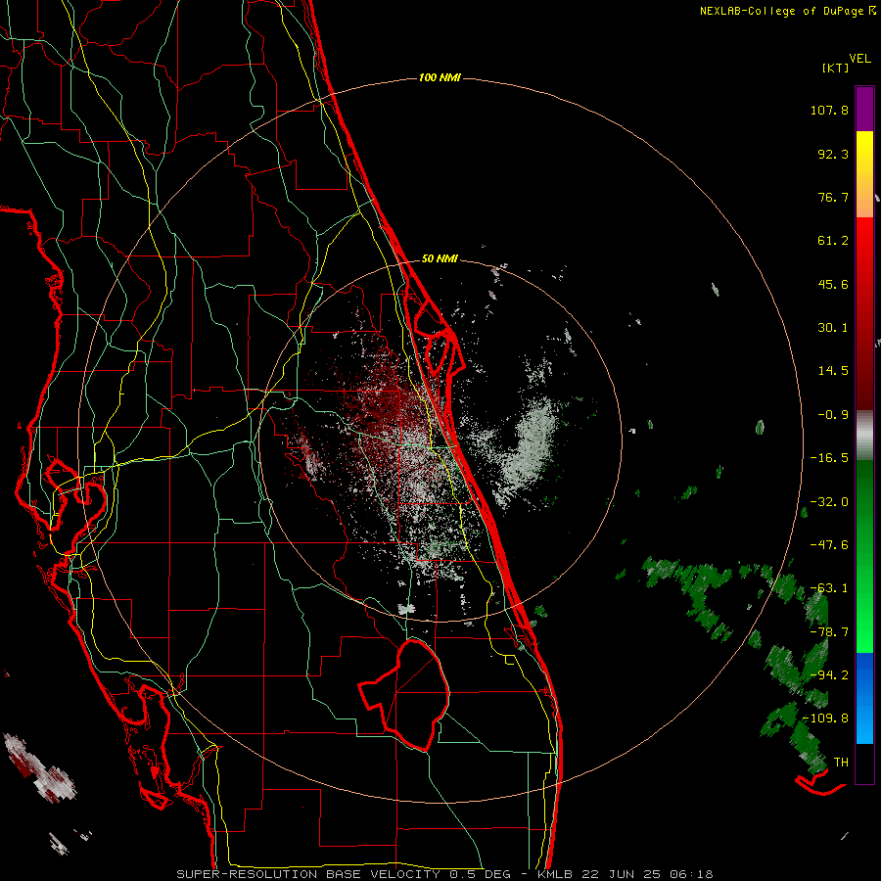Click the -32.0 scale value
881x881 pixels.
[829, 502]
